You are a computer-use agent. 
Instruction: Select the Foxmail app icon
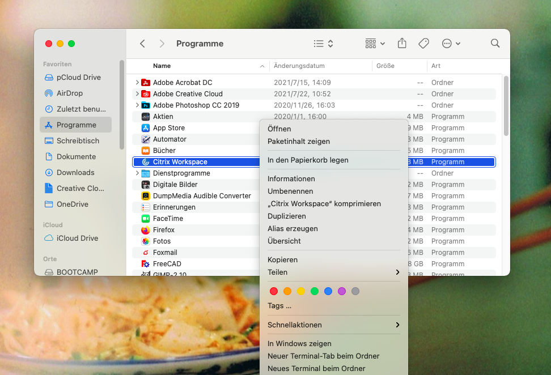click(x=146, y=253)
